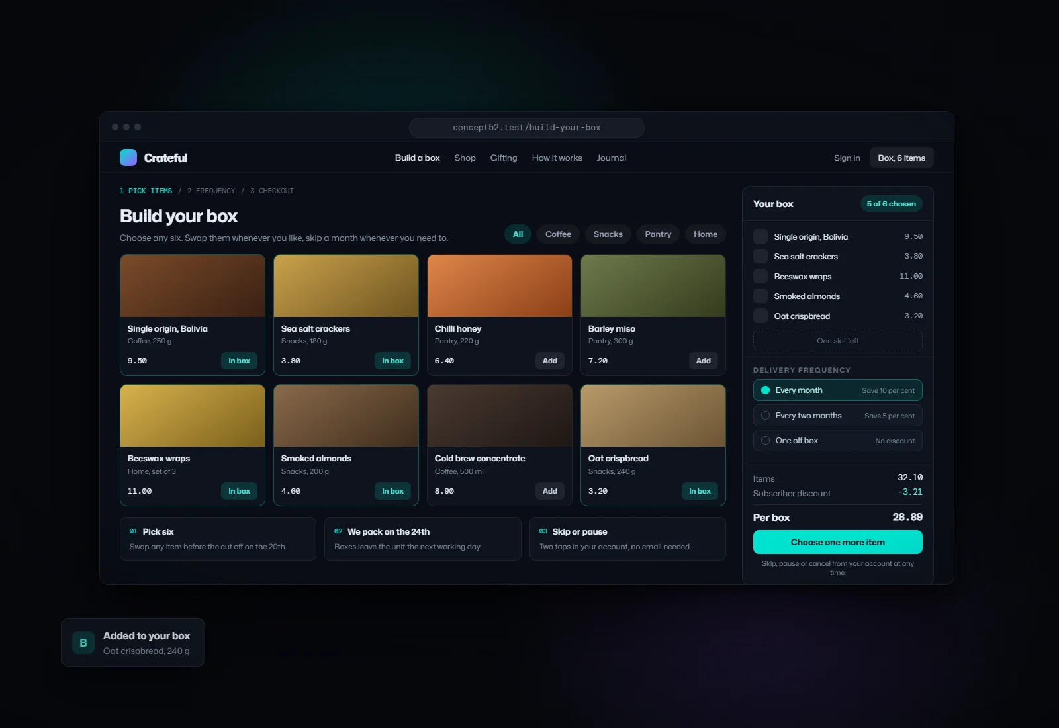The height and width of the screenshot is (728, 1059).
Task: Add Cold brew concentrate to box
Action: point(549,491)
